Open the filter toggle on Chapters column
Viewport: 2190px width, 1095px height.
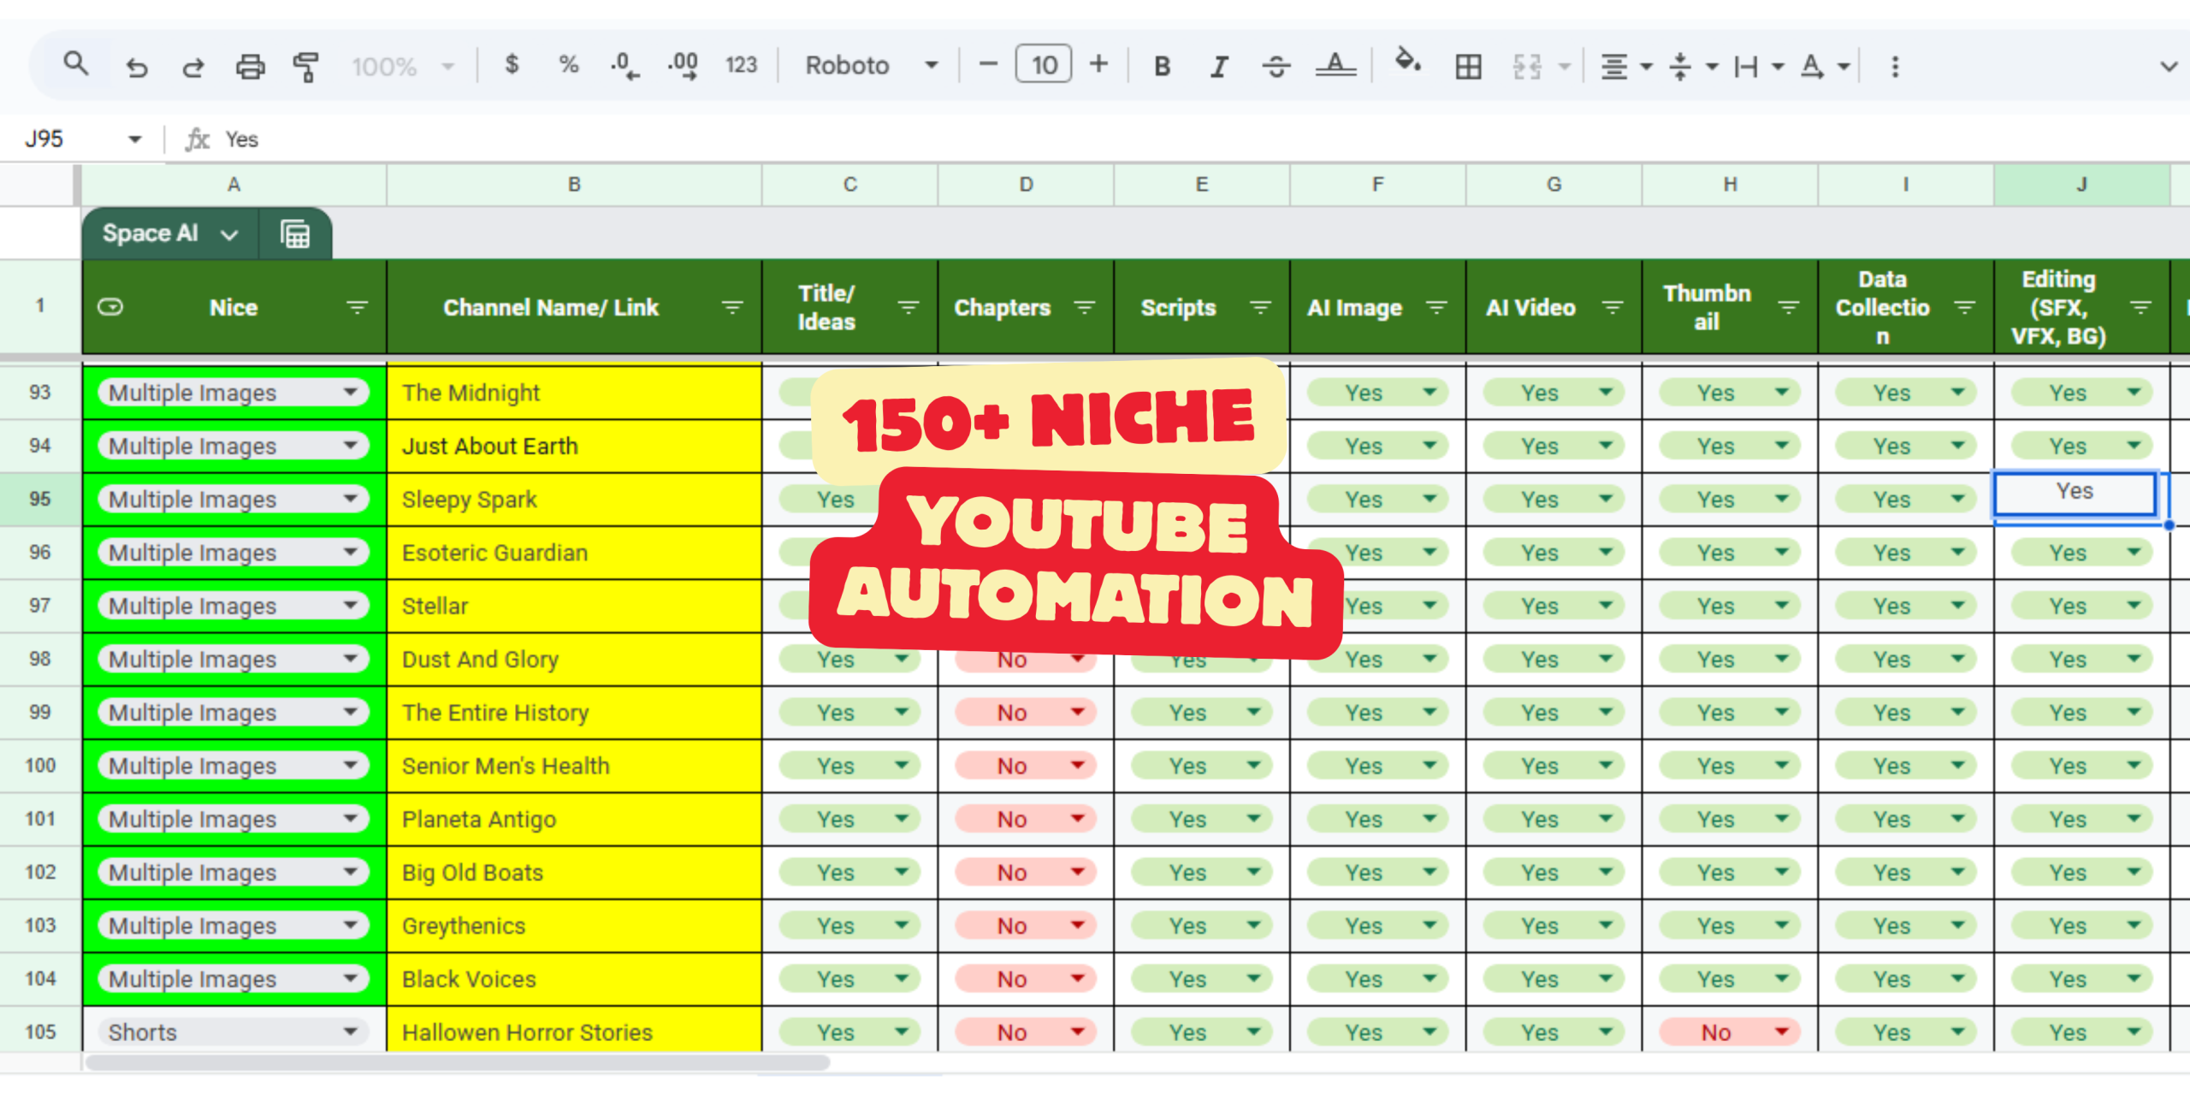click(x=1084, y=307)
